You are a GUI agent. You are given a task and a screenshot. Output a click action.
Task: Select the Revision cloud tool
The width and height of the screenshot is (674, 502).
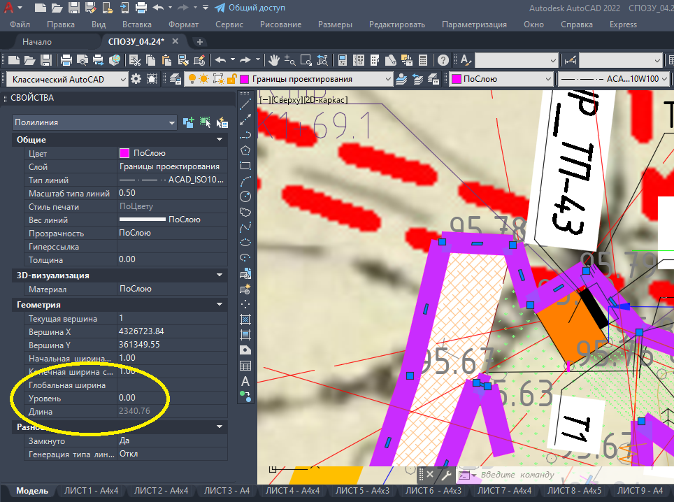click(245, 212)
